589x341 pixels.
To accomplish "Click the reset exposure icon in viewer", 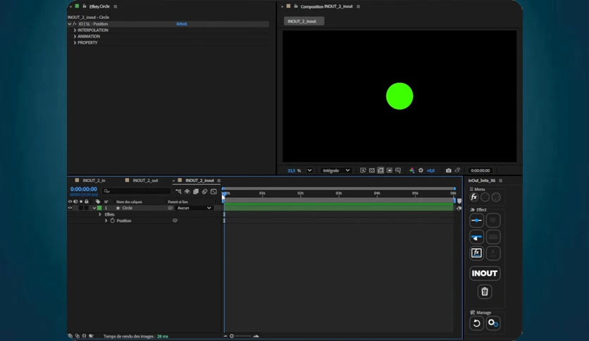I will 421,170.
